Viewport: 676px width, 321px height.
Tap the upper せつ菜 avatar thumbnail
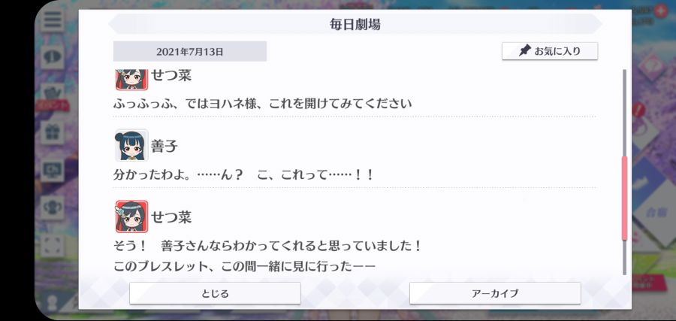pos(132,80)
